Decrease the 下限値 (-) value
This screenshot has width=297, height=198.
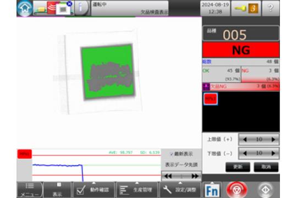click(245, 153)
